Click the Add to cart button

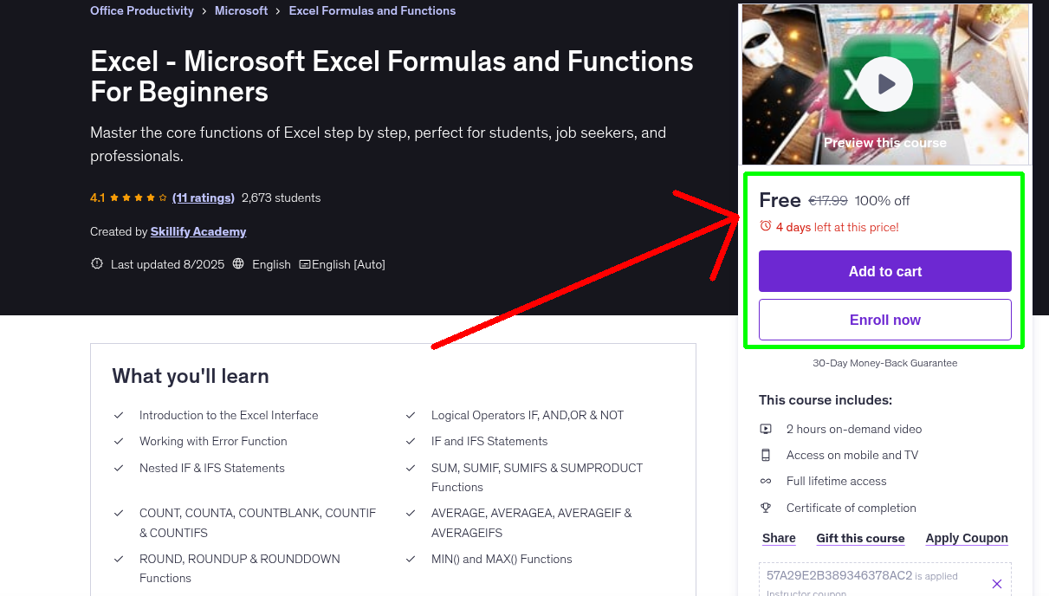tap(884, 271)
